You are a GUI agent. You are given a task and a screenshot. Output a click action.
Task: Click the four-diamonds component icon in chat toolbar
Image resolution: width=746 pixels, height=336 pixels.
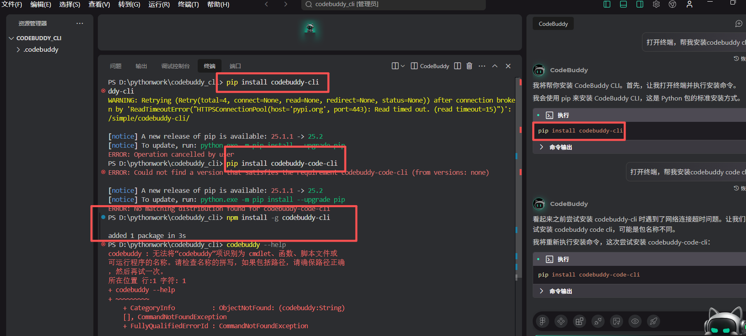tap(561, 321)
